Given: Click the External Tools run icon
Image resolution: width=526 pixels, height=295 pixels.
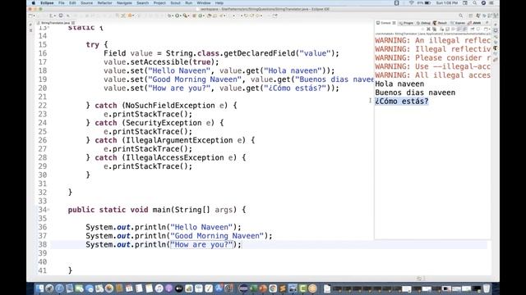Looking at the screenshot, I should (186, 16).
